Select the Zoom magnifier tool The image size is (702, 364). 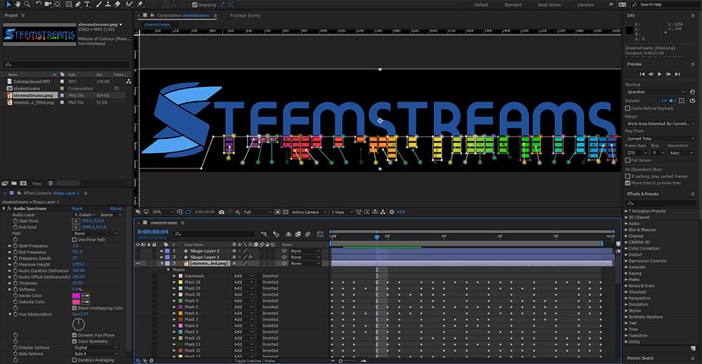click(x=27, y=4)
